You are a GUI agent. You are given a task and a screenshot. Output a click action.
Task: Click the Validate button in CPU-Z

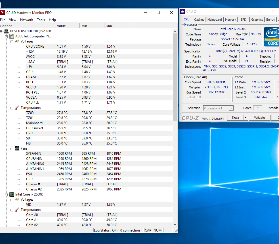(259, 118)
